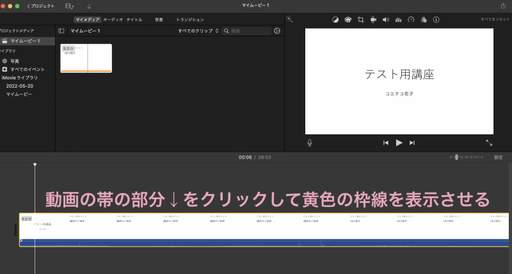Select the cropping tool
Viewport: 512px width, 274px height.
click(x=360, y=20)
